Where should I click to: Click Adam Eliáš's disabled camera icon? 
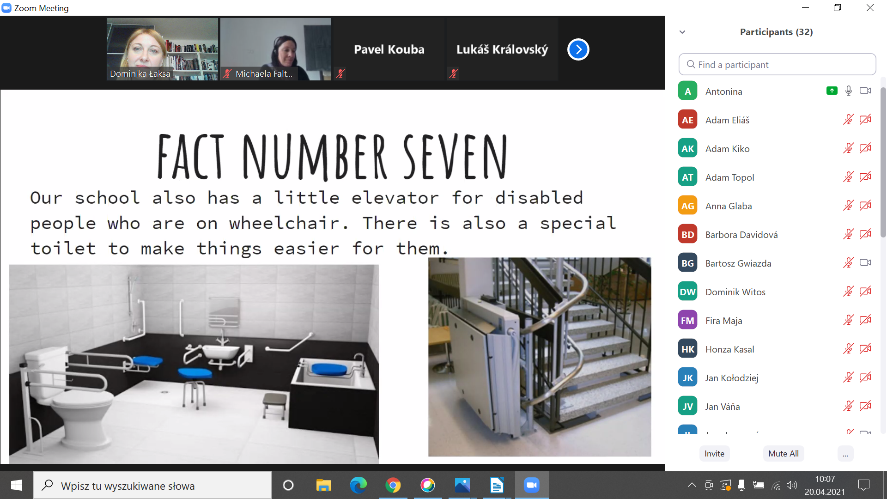pos(865,120)
